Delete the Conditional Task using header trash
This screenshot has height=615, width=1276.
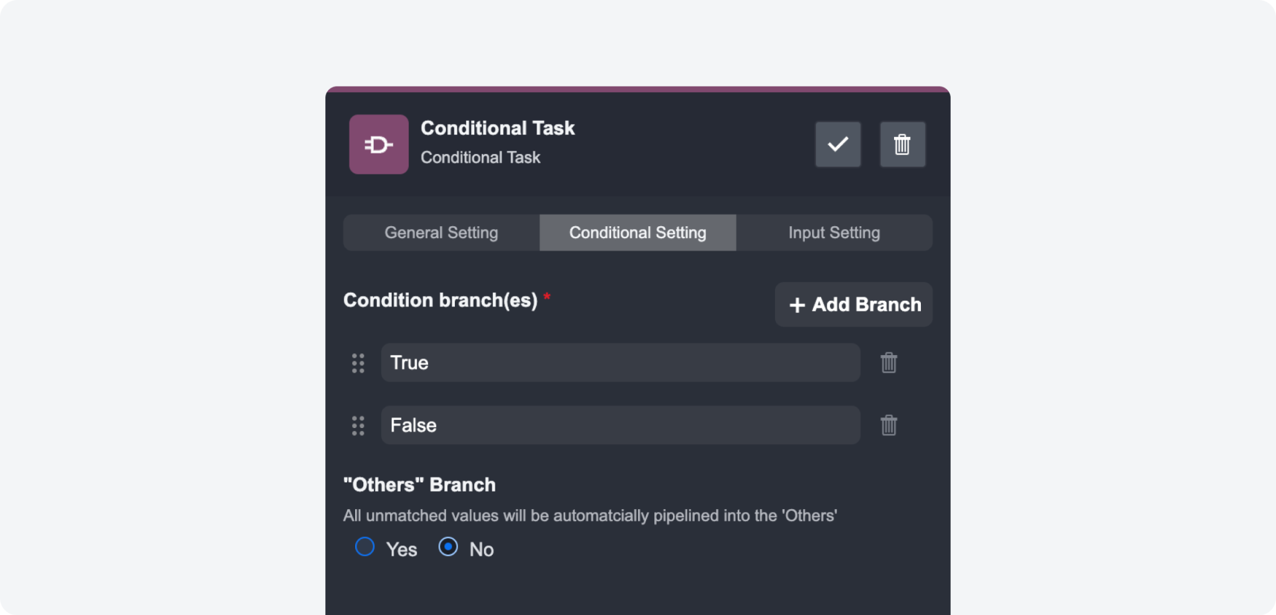coord(902,145)
